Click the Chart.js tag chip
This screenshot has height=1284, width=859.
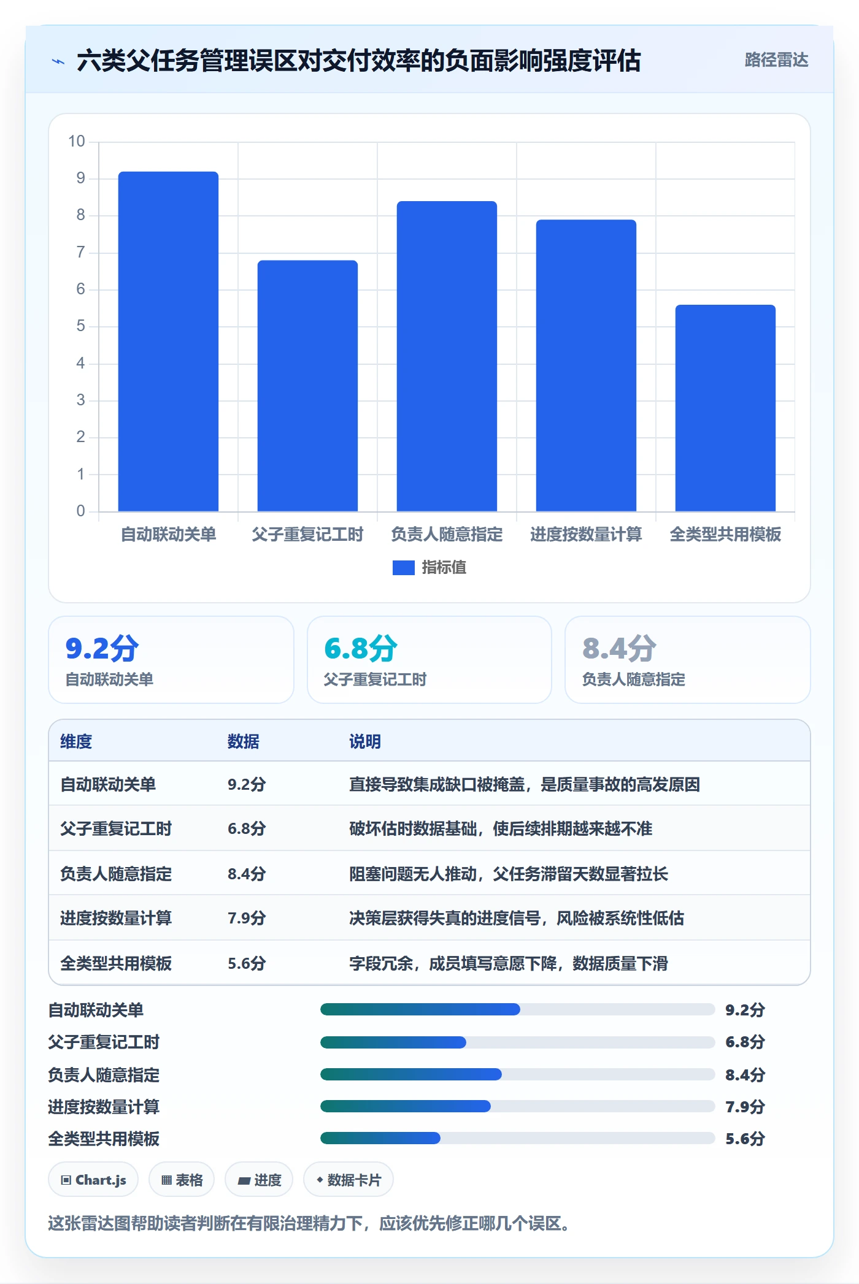93,1180
